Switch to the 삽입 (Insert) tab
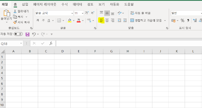Image resolution: width=202 pixels, height=108 pixels. (25, 4)
